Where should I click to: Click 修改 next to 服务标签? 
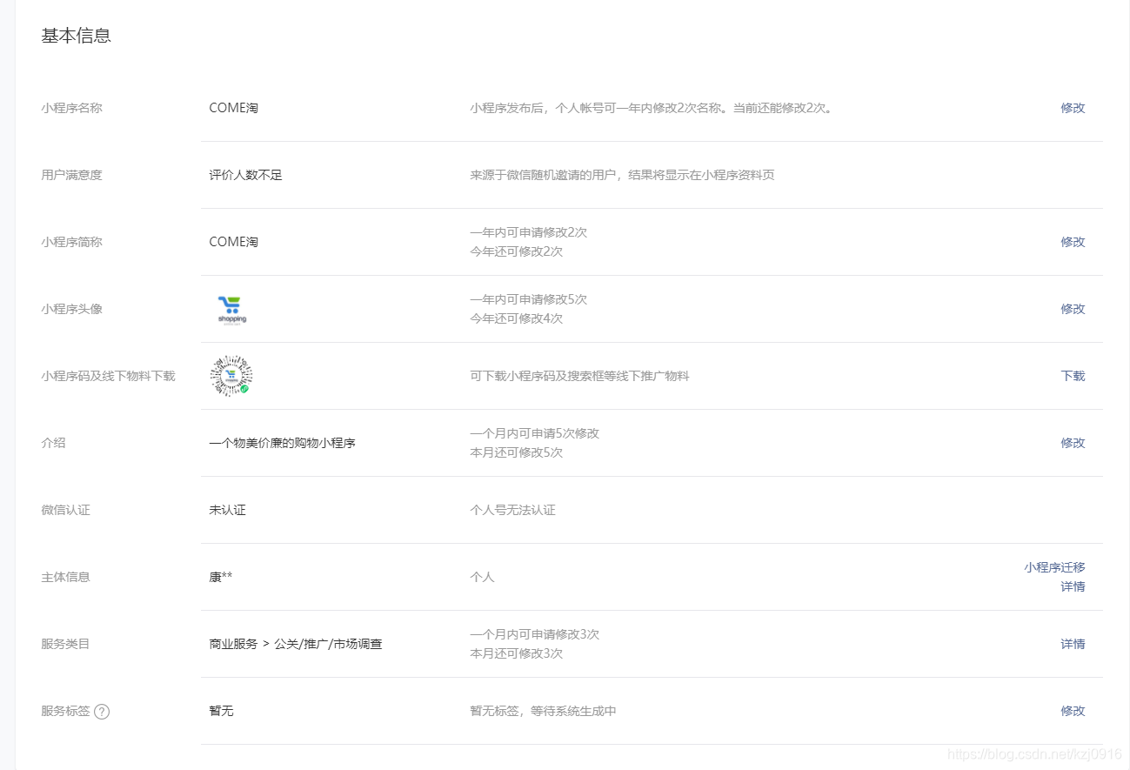click(x=1072, y=711)
